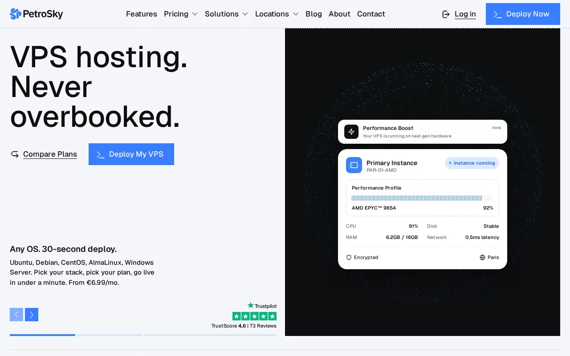This screenshot has width=570, height=356.
Task: Click the 'VPS hosting. Never overbooked.' headline
Action: coord(99,87)
